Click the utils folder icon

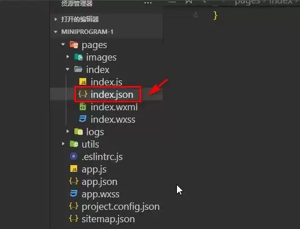tap(74, 144)
